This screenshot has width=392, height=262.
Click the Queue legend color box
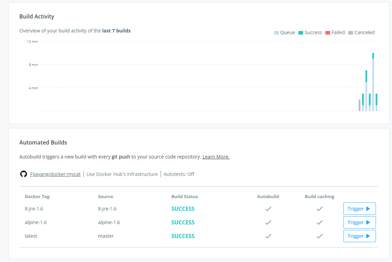276,33
